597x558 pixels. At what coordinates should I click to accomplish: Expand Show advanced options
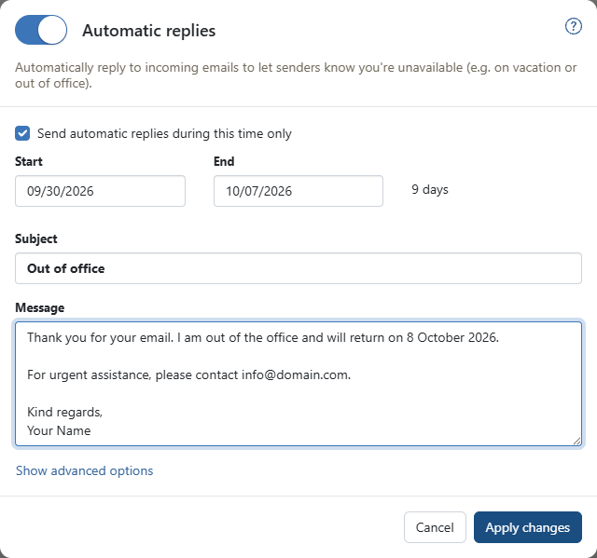tap(84, 470)
